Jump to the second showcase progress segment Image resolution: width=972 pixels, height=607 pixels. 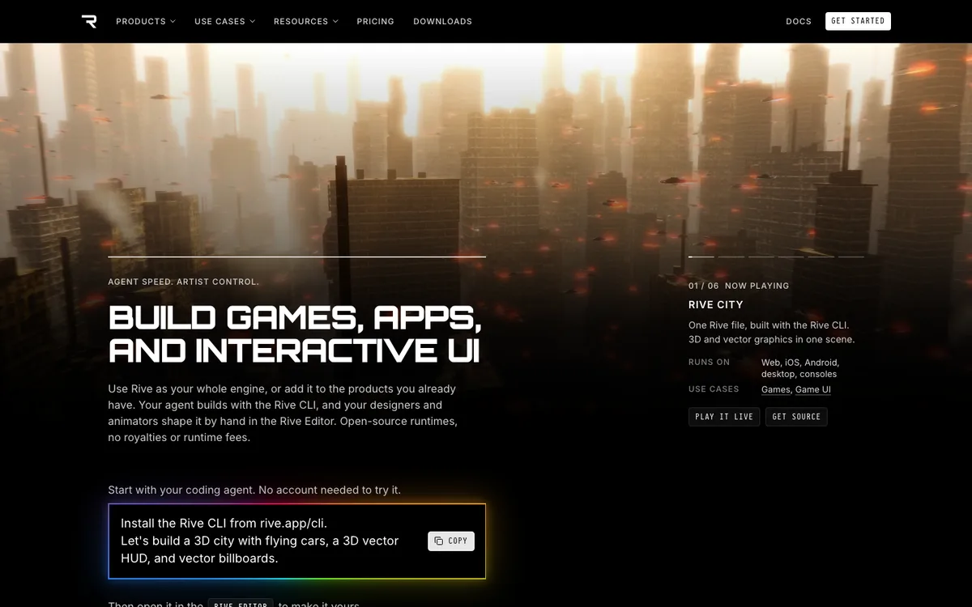point(731,257)
